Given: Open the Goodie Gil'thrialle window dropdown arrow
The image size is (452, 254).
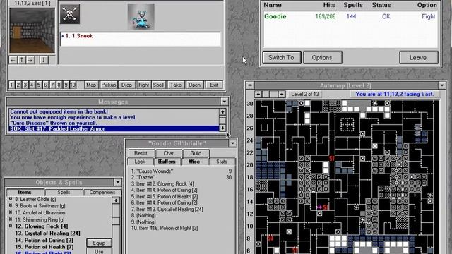Looking at the screenshot, I should [x=232, y=143].
